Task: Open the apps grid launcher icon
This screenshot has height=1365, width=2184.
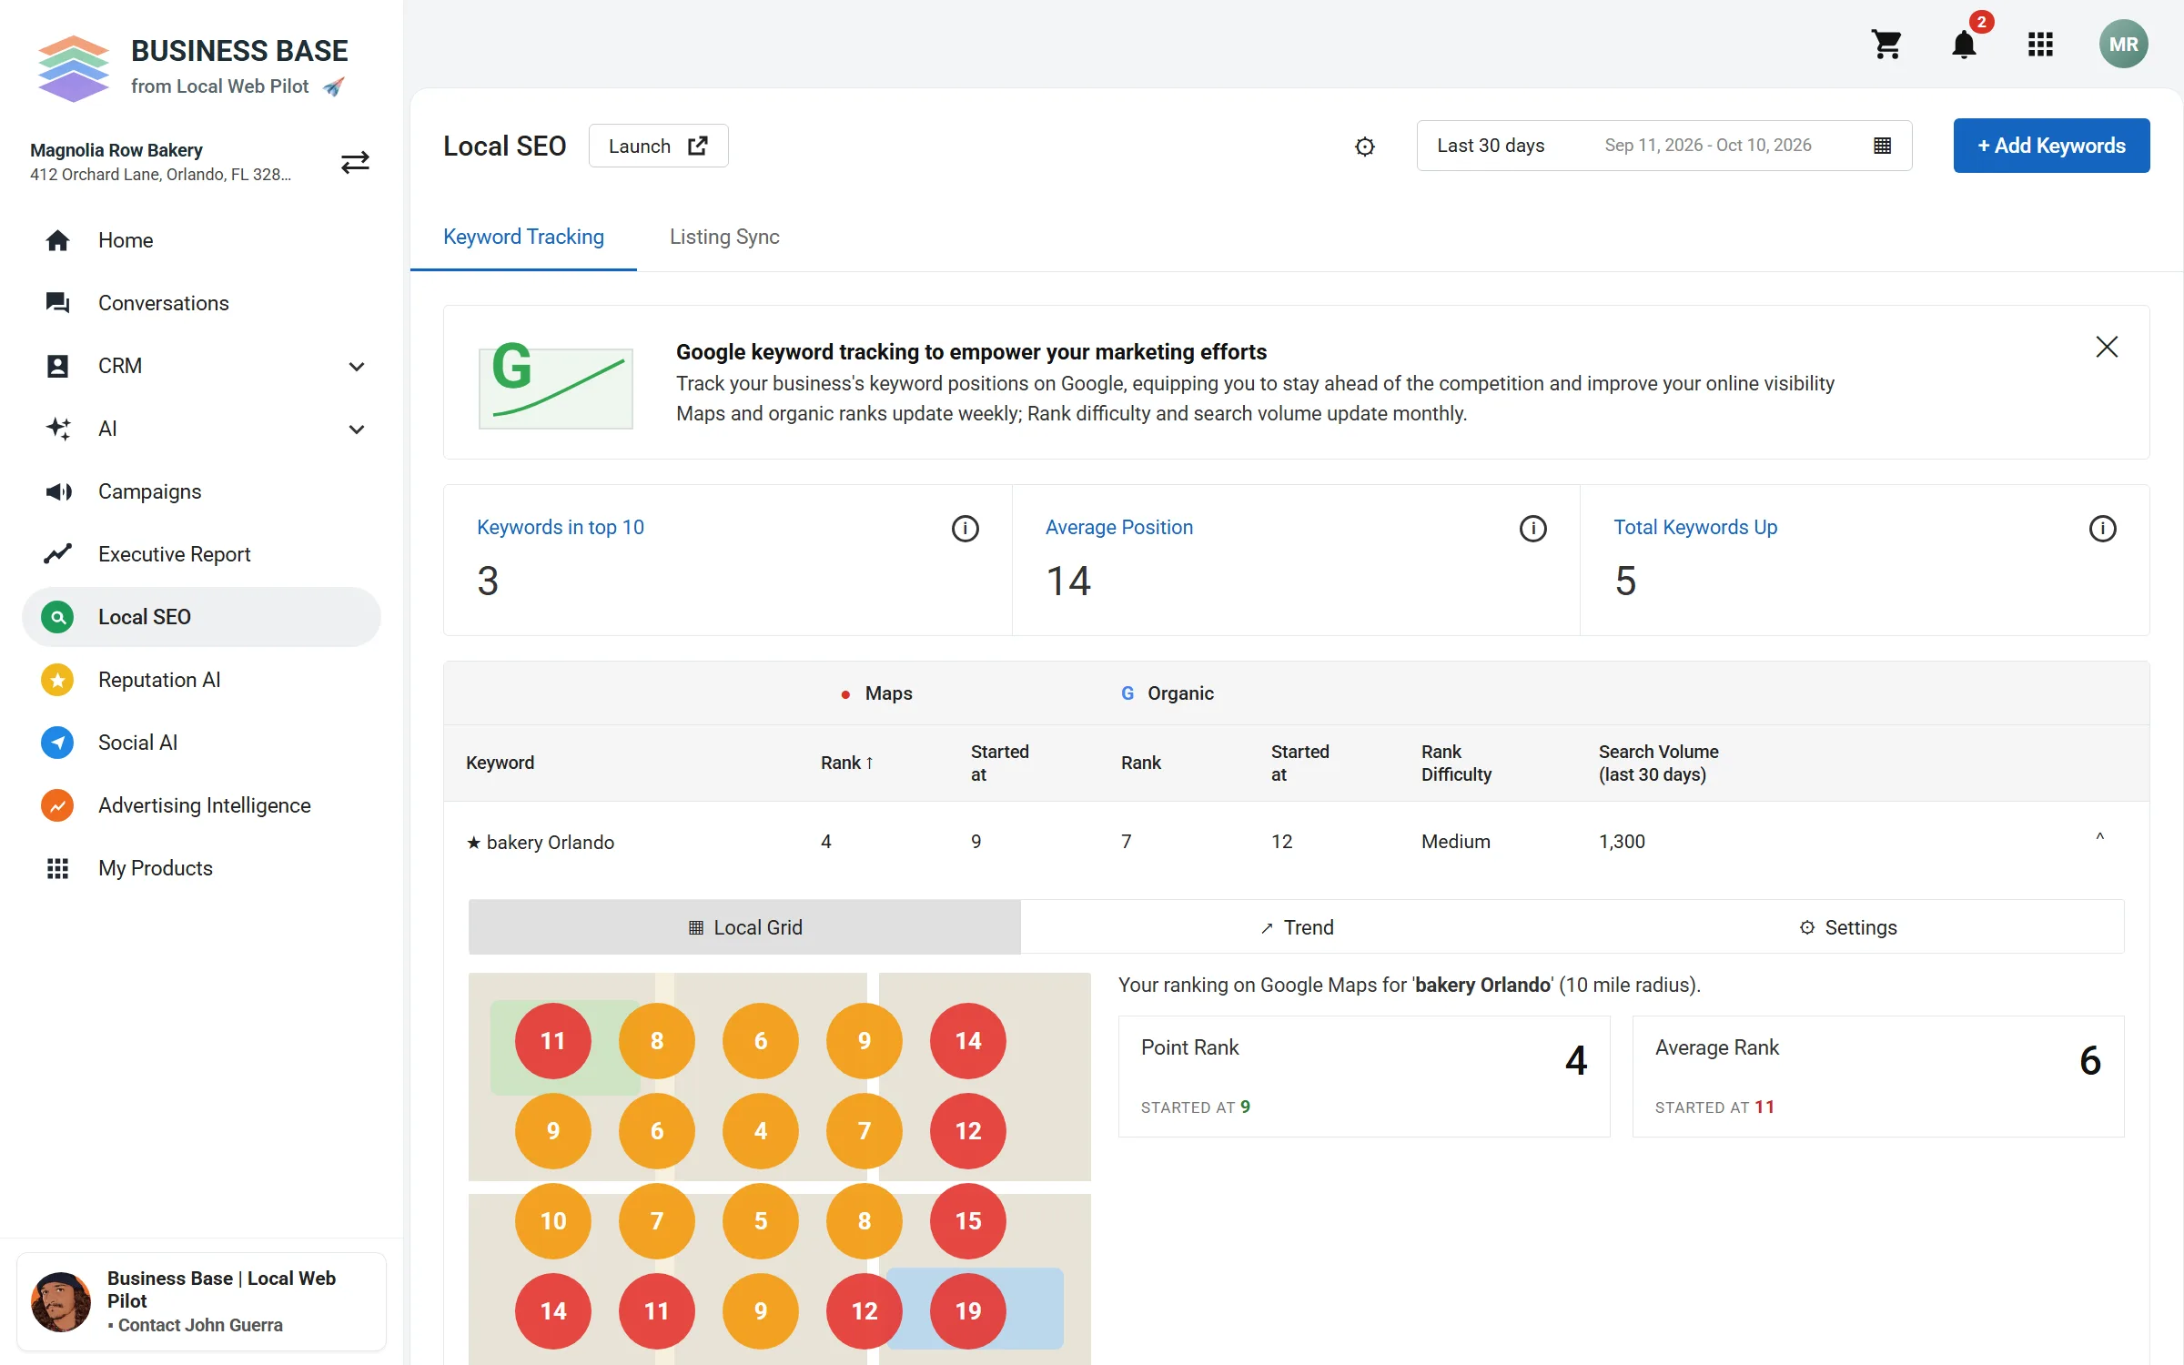Action: [x=2040, y=44]
